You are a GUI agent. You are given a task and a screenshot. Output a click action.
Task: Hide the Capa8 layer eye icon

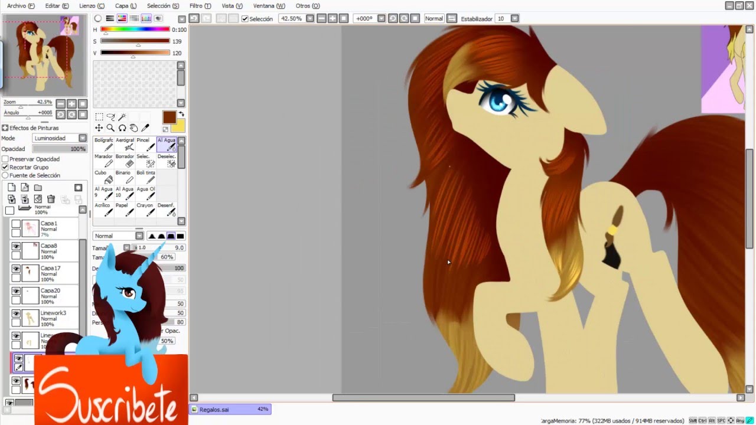click(x=16, y=247)
